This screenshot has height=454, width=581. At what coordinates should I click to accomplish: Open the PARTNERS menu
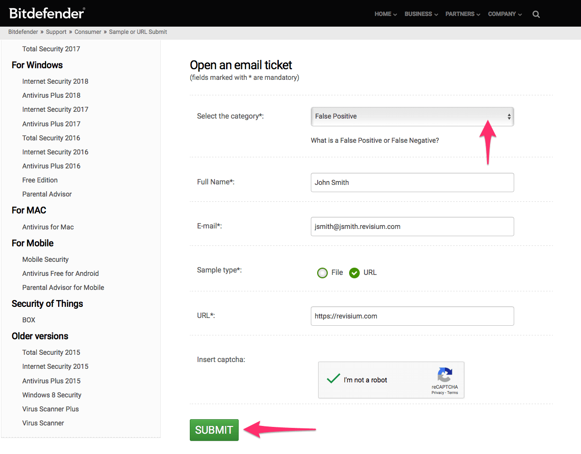click(463, 14)
